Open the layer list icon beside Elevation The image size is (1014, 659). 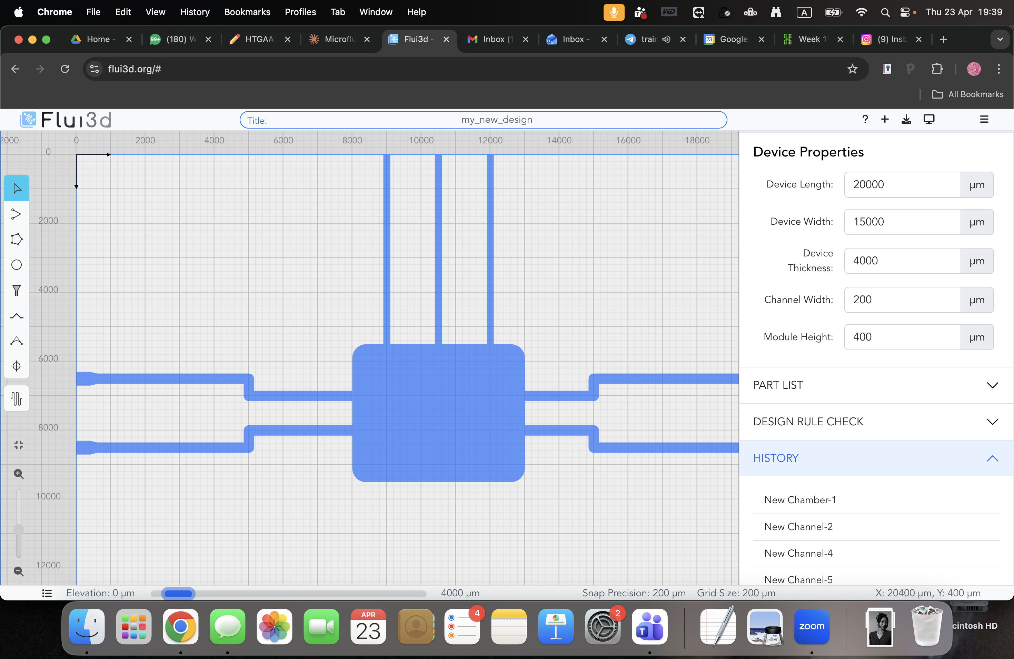point(47,593)
